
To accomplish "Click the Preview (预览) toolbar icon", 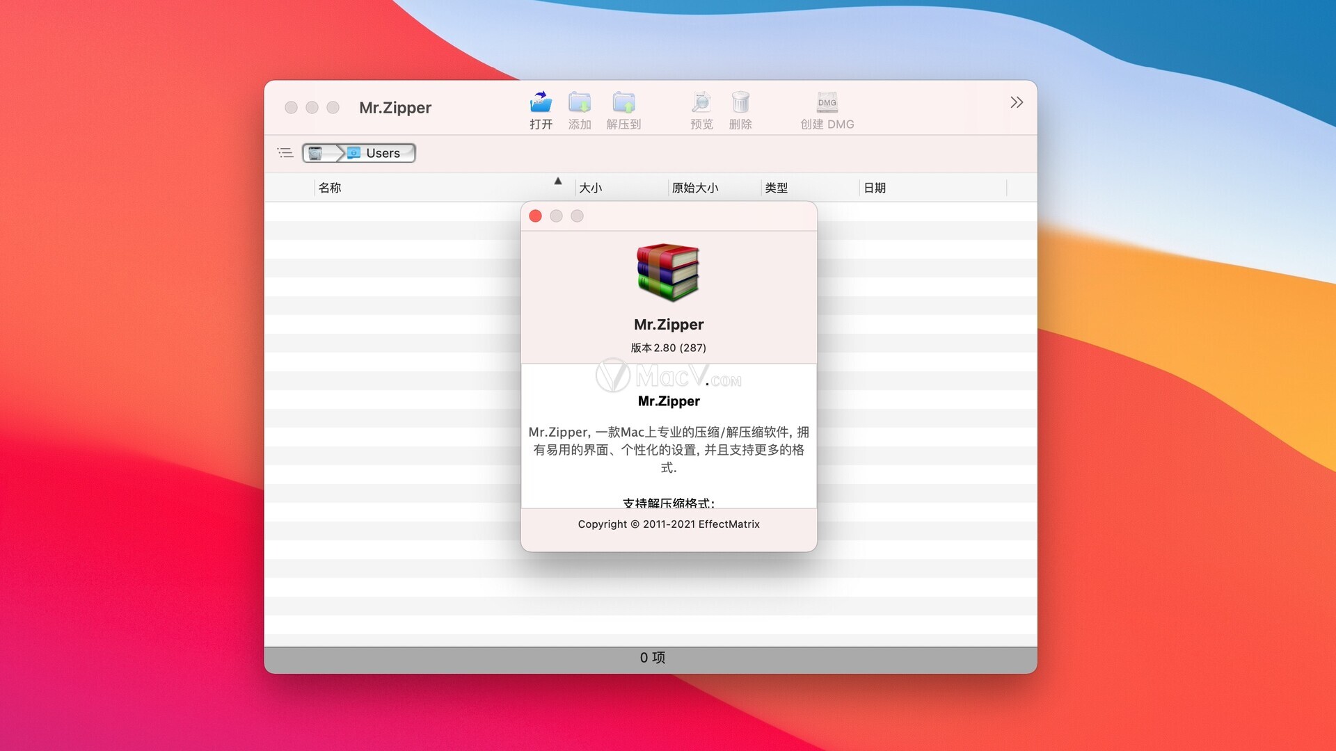I will [701, 102].
